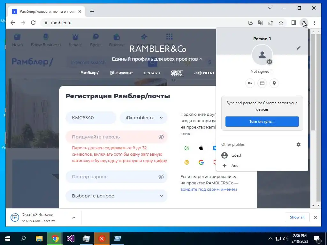Open the tab search chevron
327x245 pixels.
point(270,8)
